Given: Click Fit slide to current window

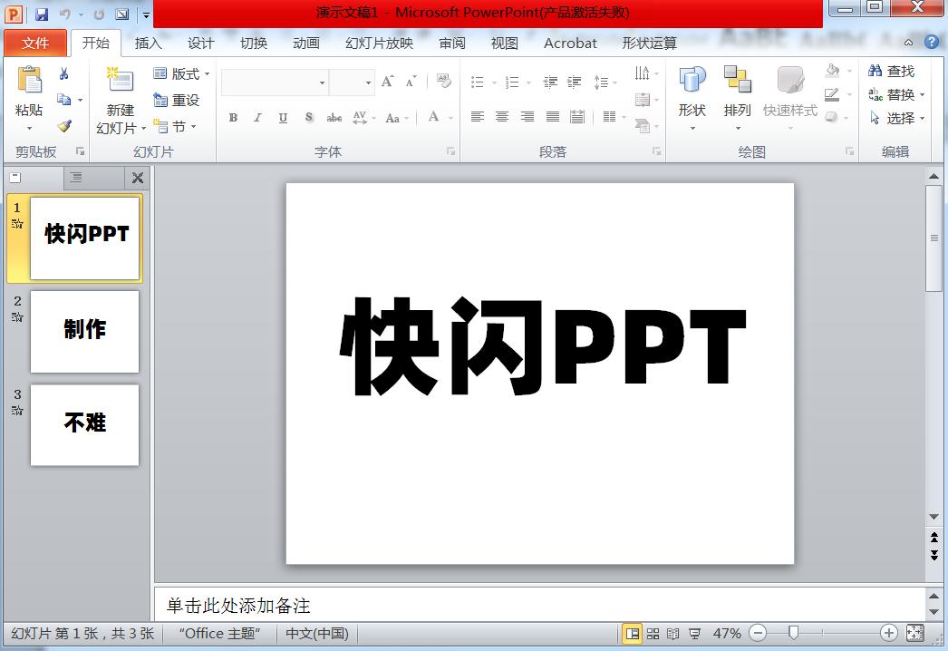Looking at the screenshot, I should click(914, 634).
